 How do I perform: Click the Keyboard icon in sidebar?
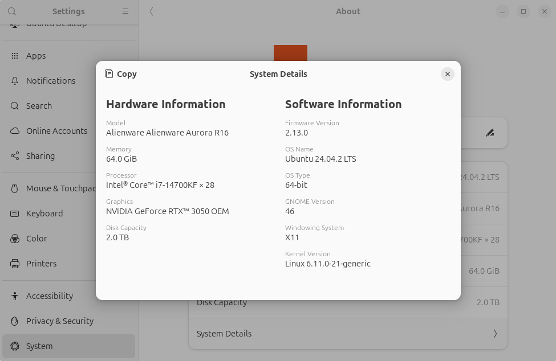tap(14, 214)
